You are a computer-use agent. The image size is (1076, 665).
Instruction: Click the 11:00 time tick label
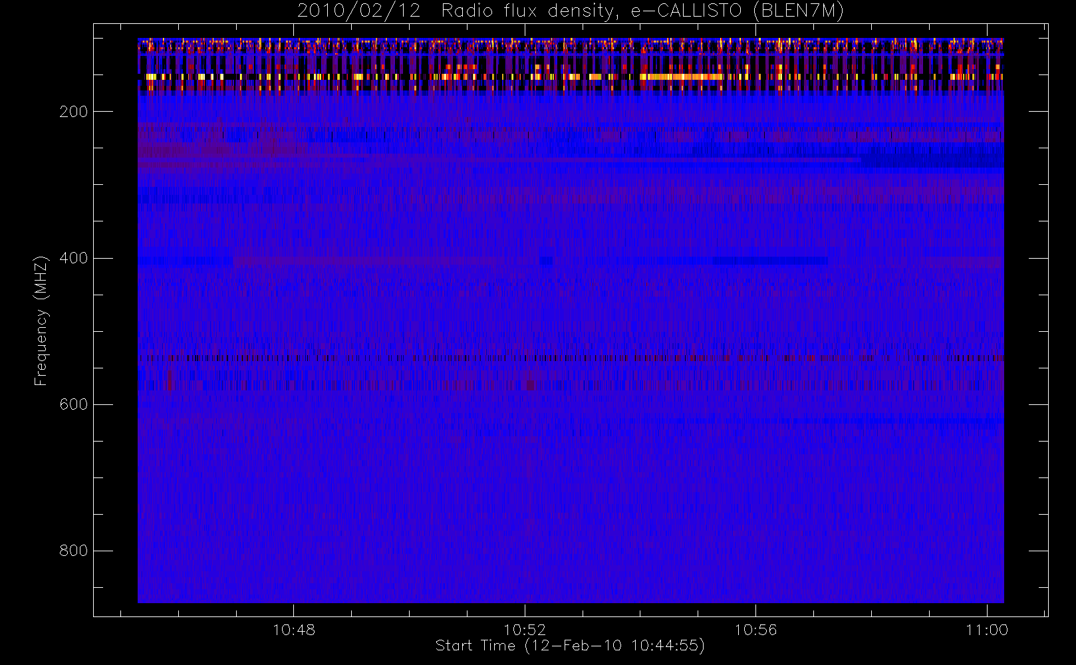[x=987, y=630]
